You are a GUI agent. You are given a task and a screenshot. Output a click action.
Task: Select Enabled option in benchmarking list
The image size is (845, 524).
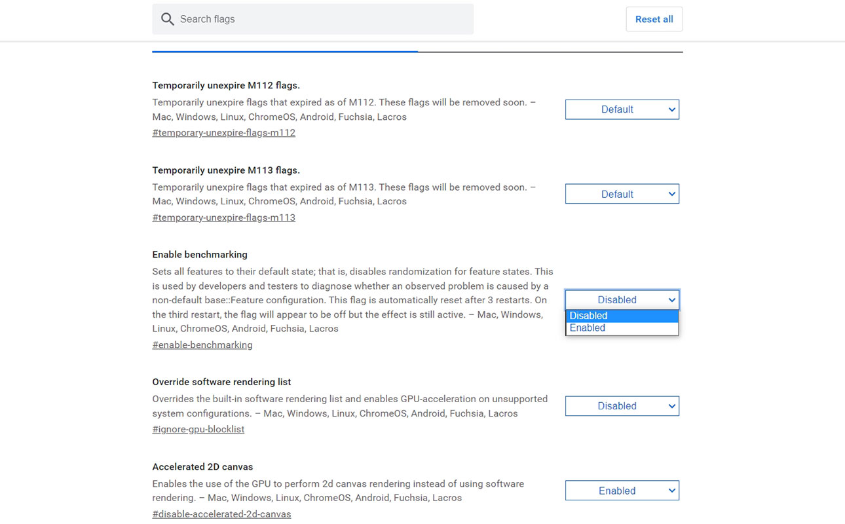[622, 328]
